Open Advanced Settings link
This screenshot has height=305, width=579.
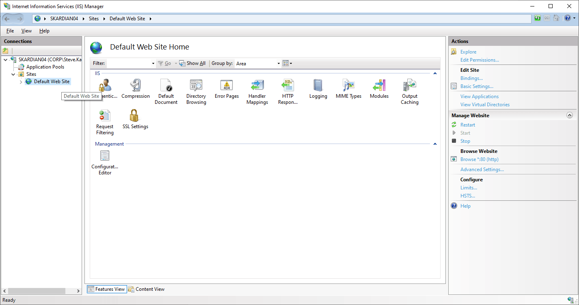482,169
